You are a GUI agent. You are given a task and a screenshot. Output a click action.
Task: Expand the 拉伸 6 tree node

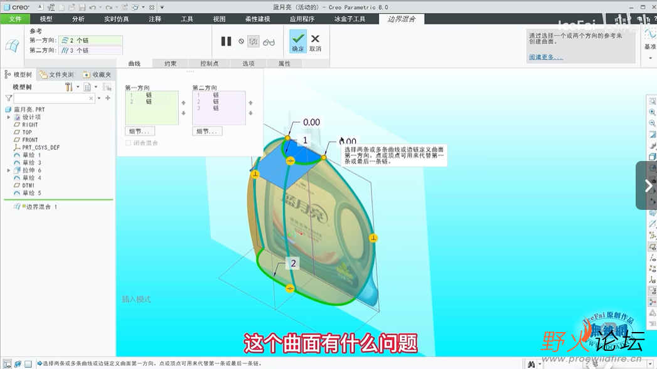tap(8, 170)
